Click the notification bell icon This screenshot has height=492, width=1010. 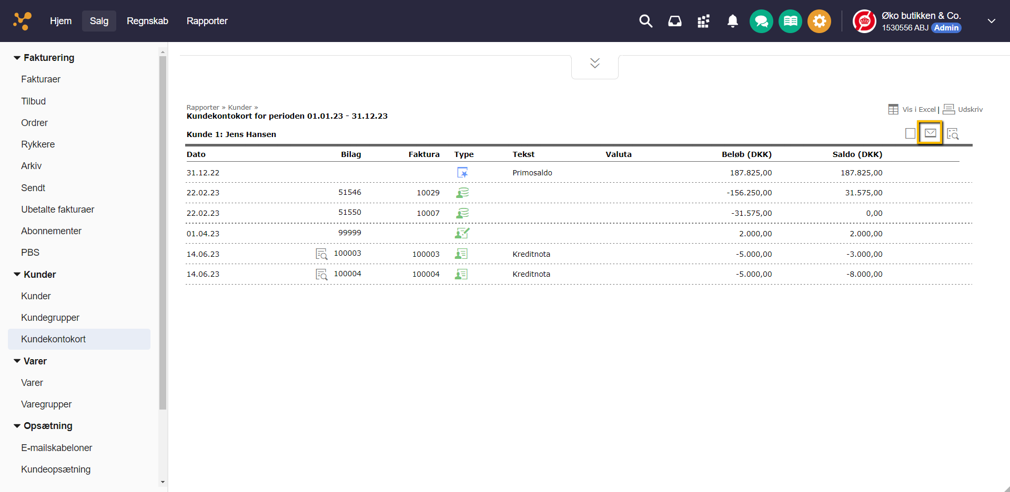tap(732, 21)
